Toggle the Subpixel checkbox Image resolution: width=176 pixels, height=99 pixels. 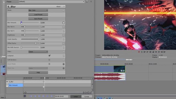point(50,56)
